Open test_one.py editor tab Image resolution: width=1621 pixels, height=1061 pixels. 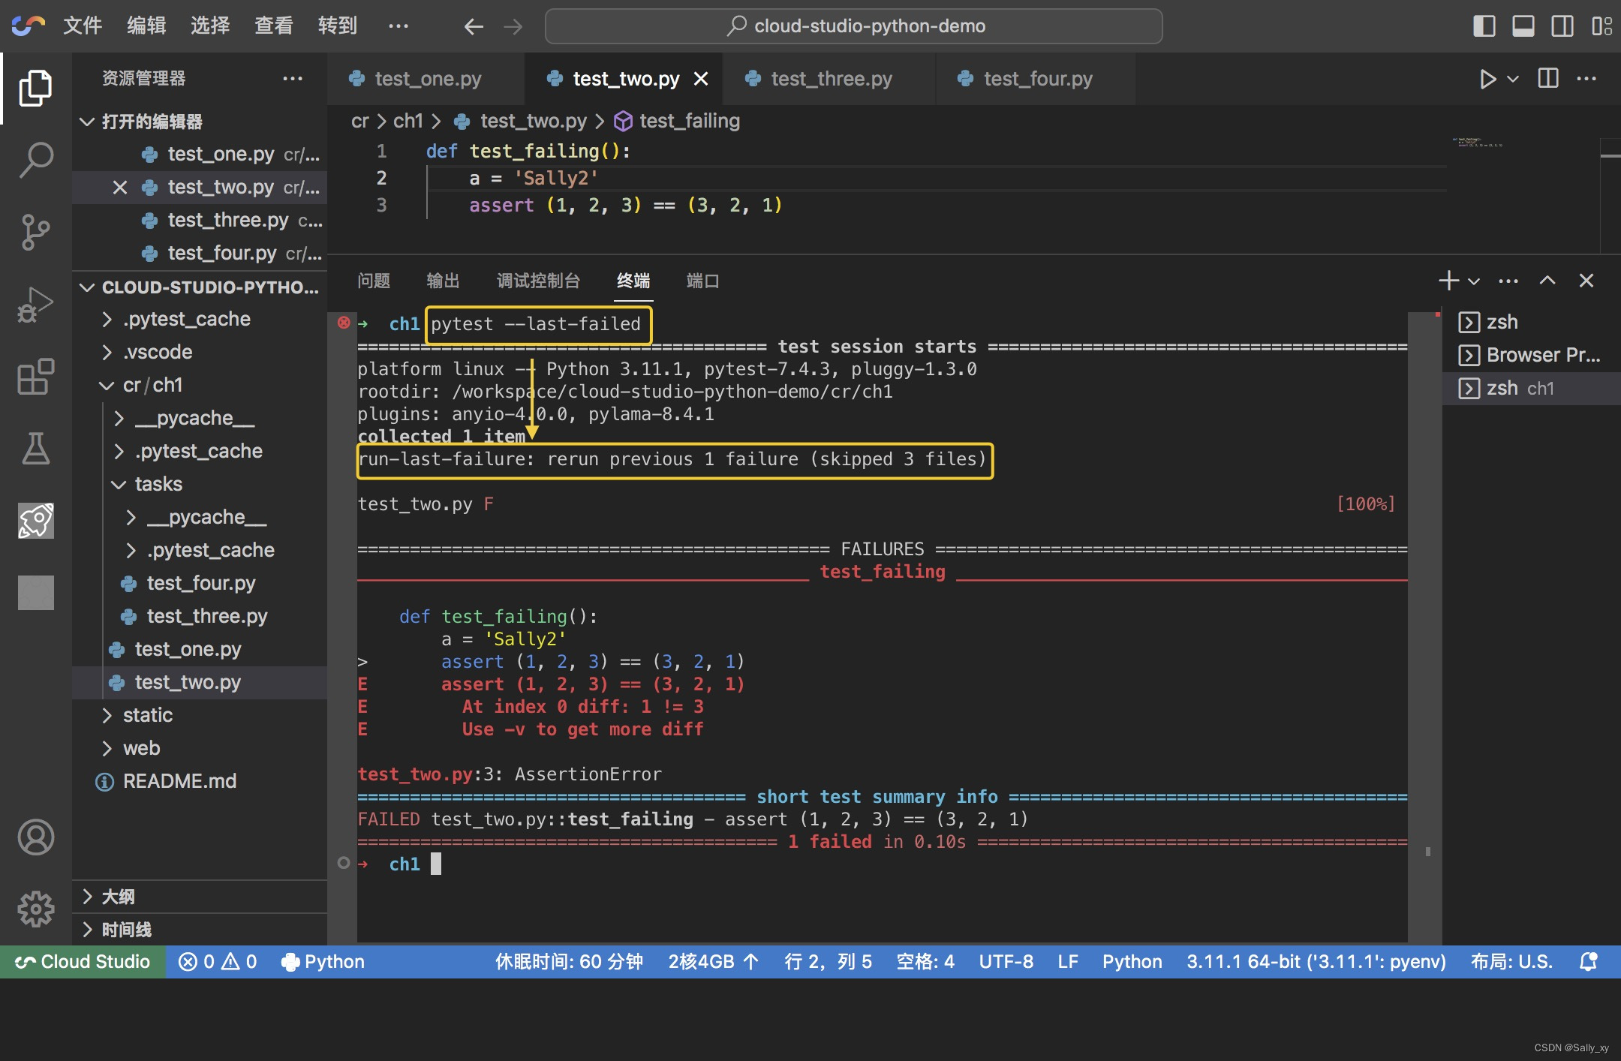pyautogui.click(x=424, y=78)
